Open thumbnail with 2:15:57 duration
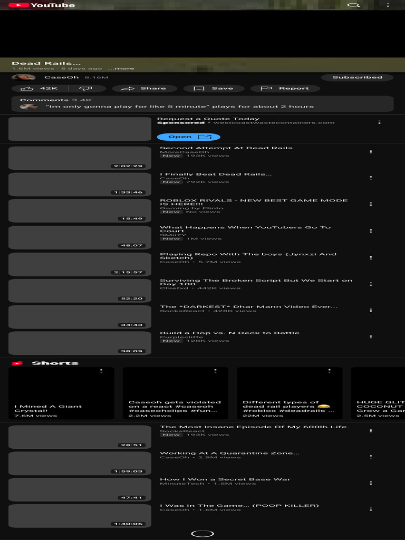This screenshot has width=405, height=540. tap(80, 265)
